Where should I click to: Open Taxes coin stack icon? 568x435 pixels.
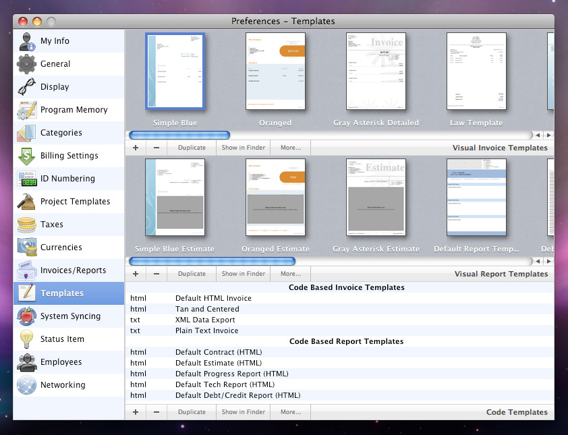pyautogui.click(x=26, y=225)
